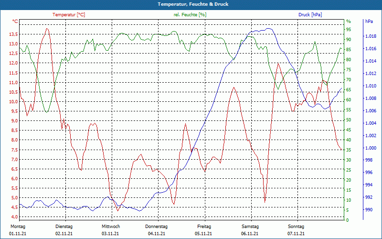Click the "Sonntag" day label
The image size is (382, 239).
[296, 227]
